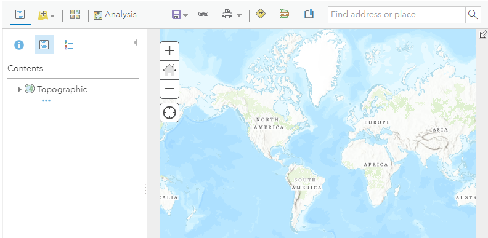Viewport: 488px width, 238px height.
Task: Expand the Topographic layer
Action: click(x=20, y=90)
